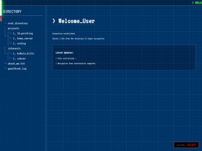Click the green HELLO text at top right
The width and height of the screenshot is (202, 151).
198,3
